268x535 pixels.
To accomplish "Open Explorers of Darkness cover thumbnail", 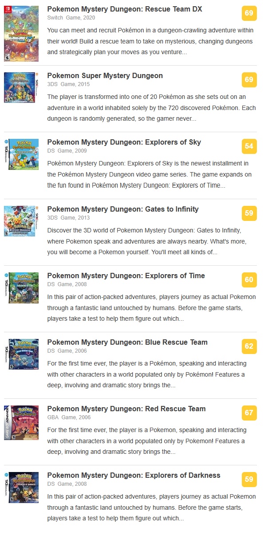I will click(x=21, y=488).
